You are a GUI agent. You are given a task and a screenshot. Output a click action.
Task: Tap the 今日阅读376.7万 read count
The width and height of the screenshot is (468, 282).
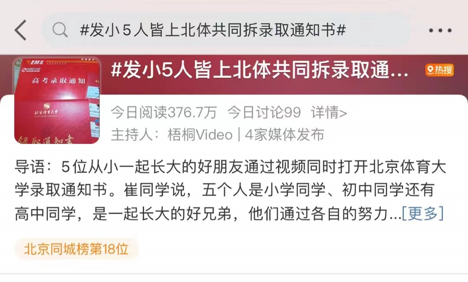[x=163, y=113]
